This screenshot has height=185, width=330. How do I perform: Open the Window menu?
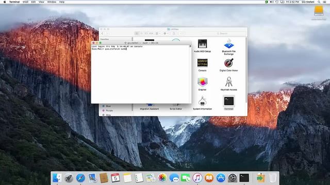[52, 2]
